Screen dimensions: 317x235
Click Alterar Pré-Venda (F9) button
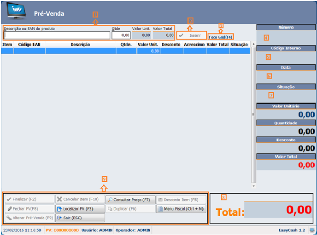pyautogui.click(x=29, y=218)
